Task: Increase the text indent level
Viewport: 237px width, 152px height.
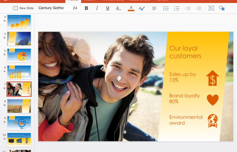Action: click(x=198, y=8)
